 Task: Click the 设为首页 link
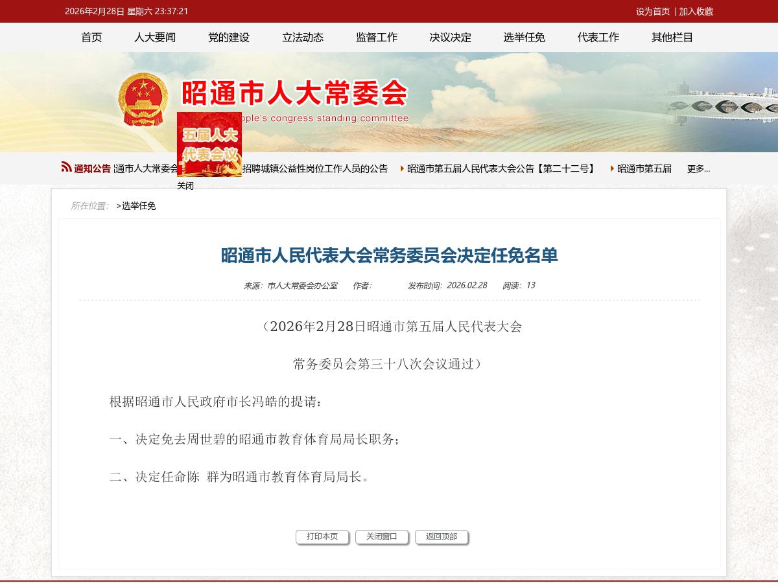click(653, 12)
